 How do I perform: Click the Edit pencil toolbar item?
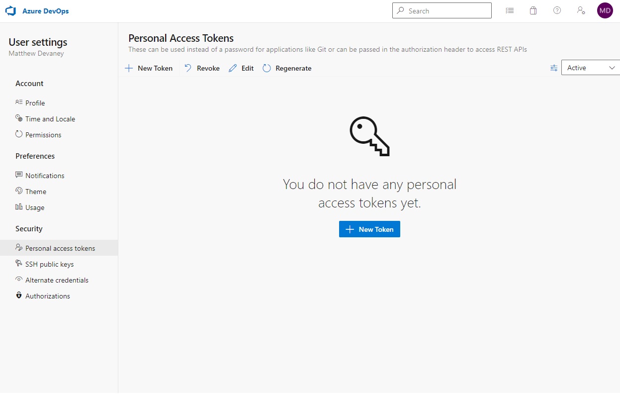(241, 68)
